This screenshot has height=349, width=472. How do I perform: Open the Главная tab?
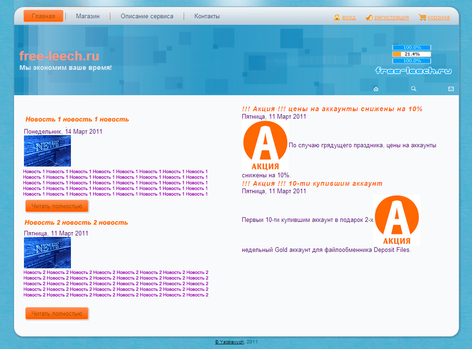43,16
